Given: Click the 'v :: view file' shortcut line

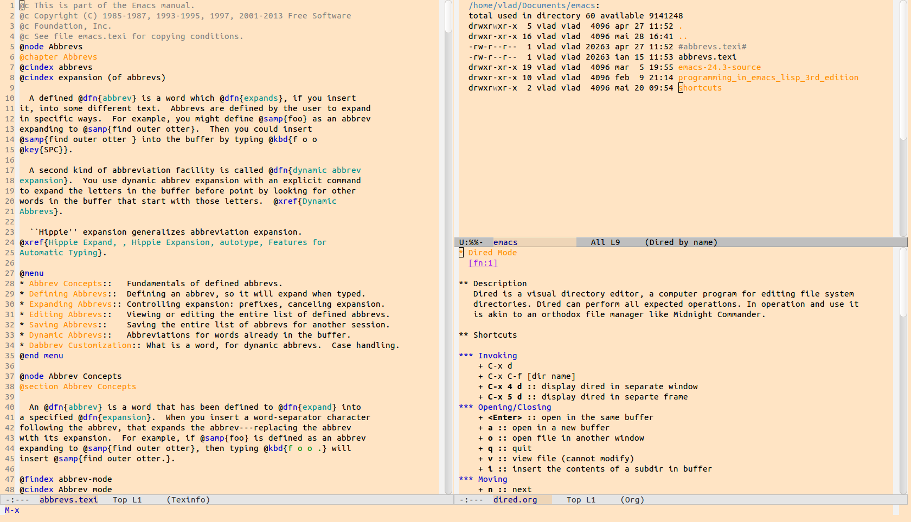Looking at the screenshot, I should point(556,459).
